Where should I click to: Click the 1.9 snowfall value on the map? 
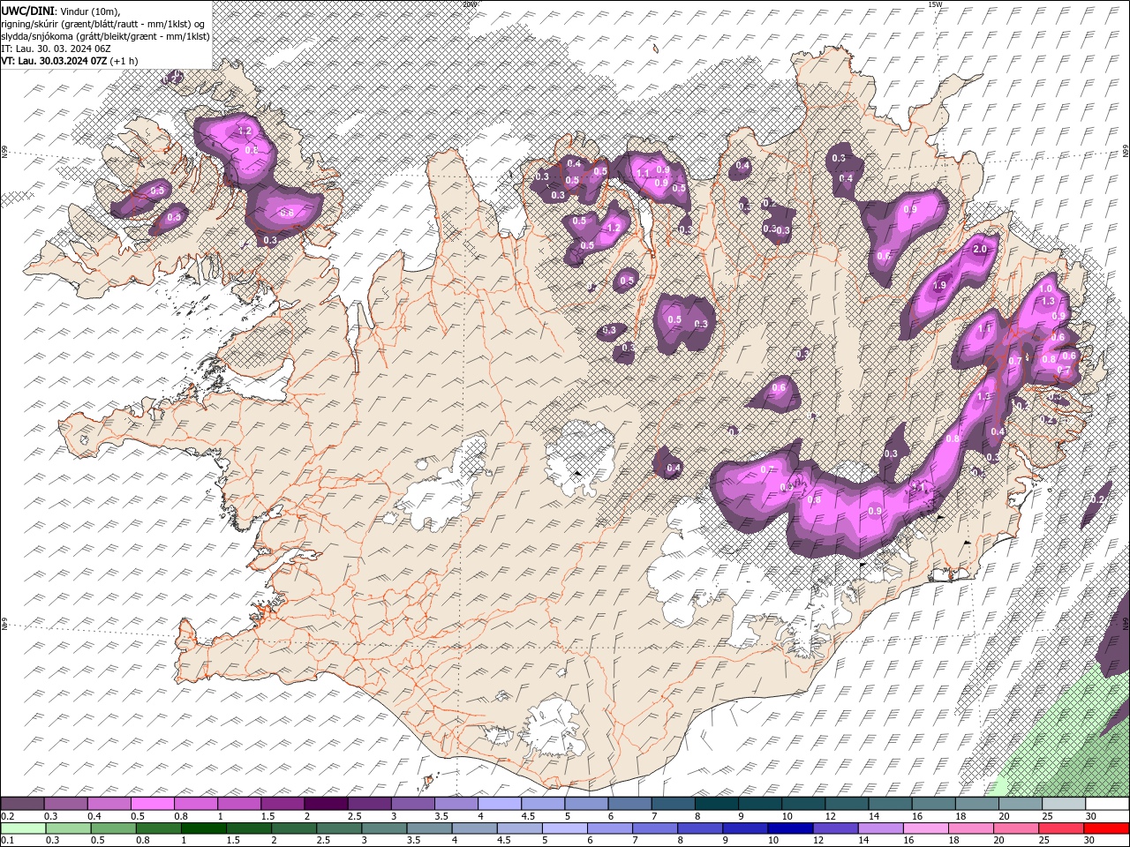click(x=939, y=286)
